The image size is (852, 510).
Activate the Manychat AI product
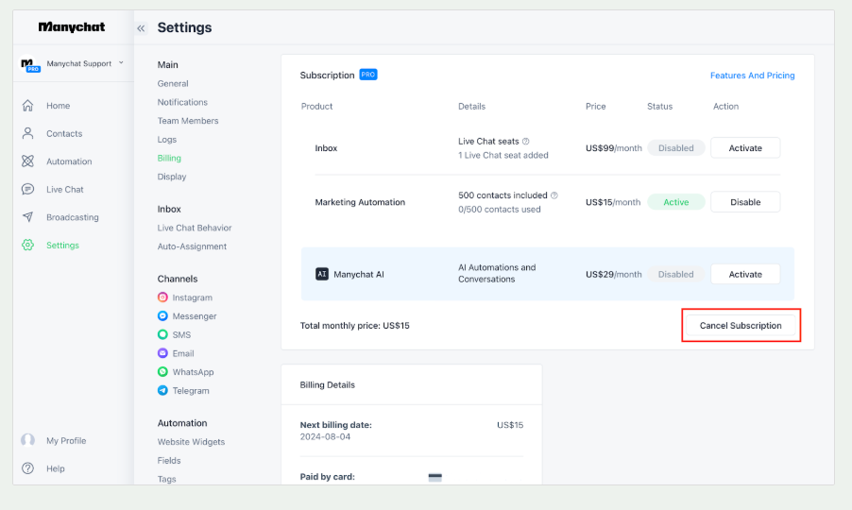(x=744, y=274)
